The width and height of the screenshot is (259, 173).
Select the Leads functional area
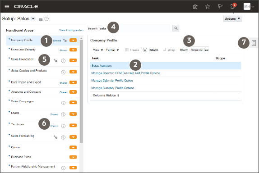(x=15, y=113)
